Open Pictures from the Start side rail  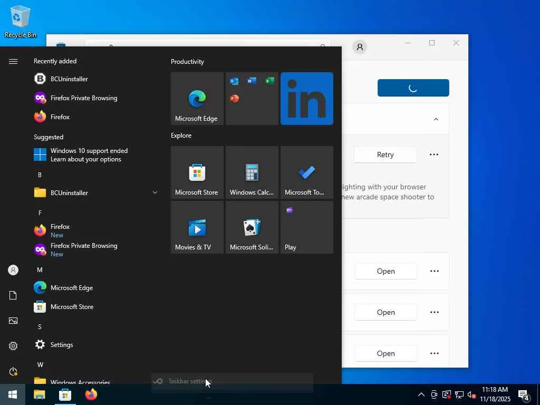coord(13,321)
